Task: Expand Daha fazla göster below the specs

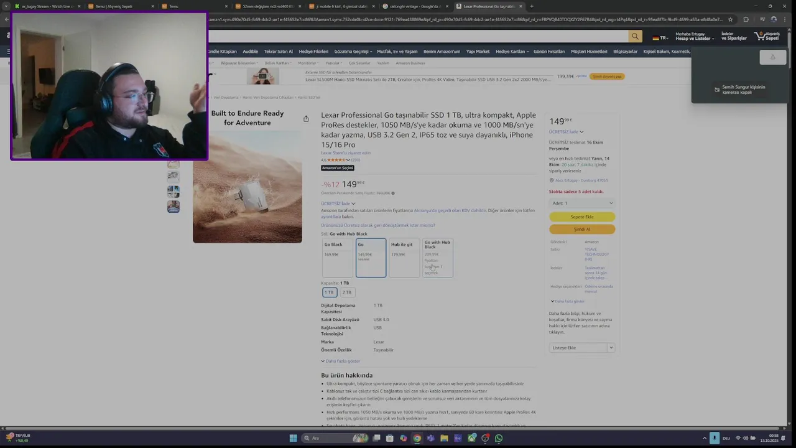Action: [341, 361]
